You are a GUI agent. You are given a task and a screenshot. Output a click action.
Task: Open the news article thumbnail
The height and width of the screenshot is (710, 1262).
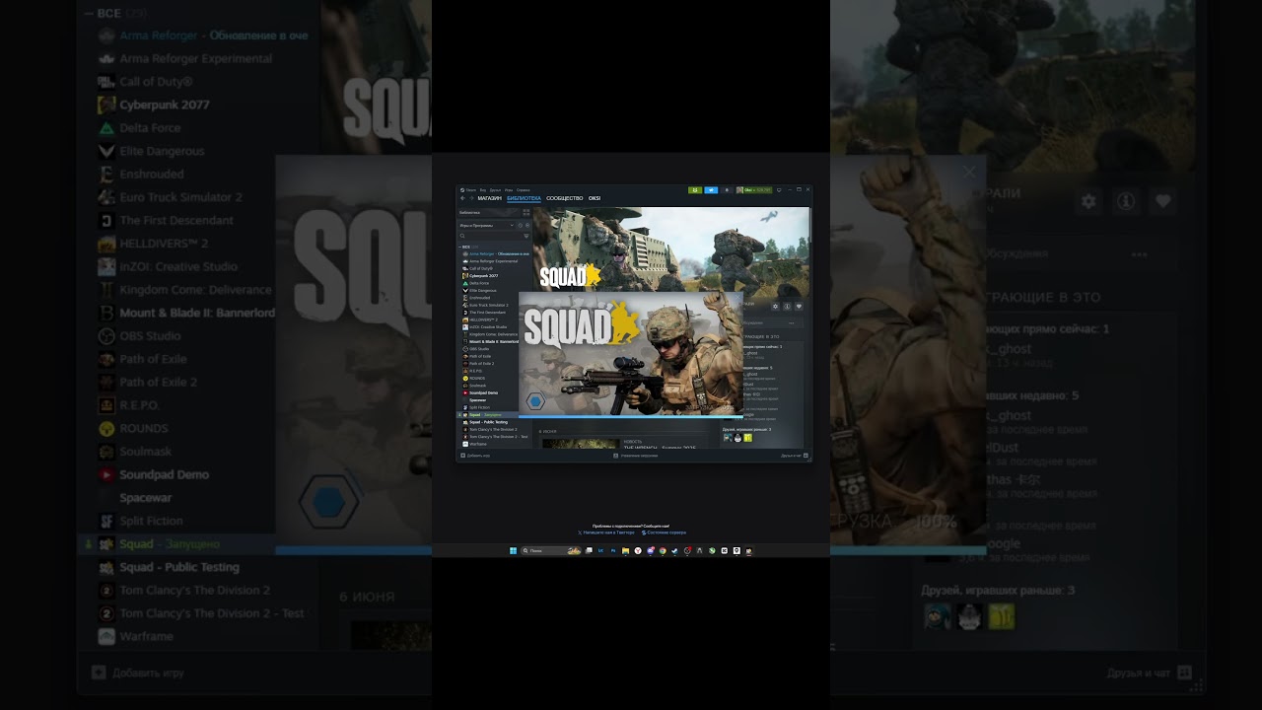(x=581, y=443)
